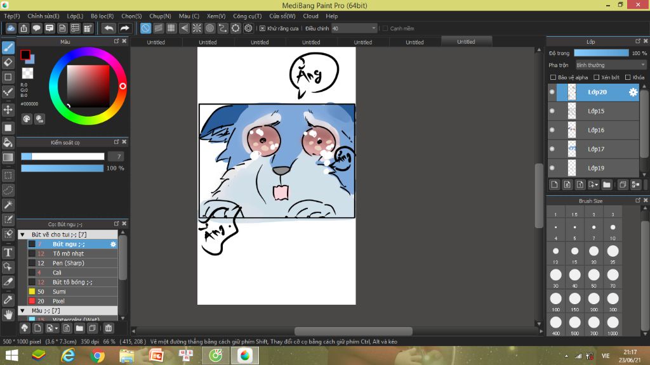Collapse Bút vẽ cho tui brush group
This screenshot has width=650, height=365.
pos(23,234)
